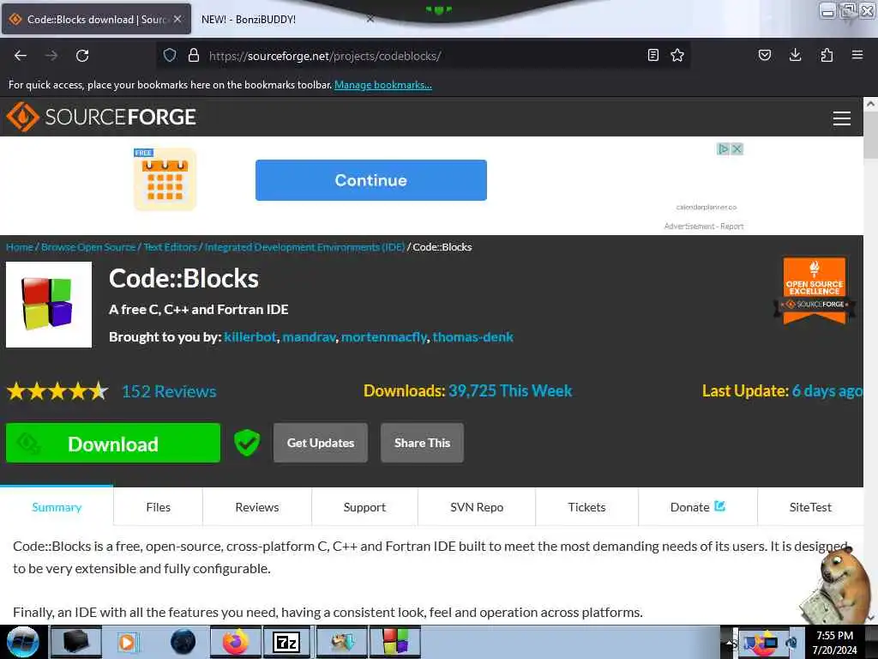The image size is (878, 659).
Task: Open the Pocket save icon
Action: pyautogui.click(x=765, y=55)
